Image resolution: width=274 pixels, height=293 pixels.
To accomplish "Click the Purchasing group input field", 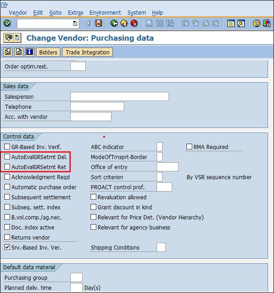I will point(76,277).
